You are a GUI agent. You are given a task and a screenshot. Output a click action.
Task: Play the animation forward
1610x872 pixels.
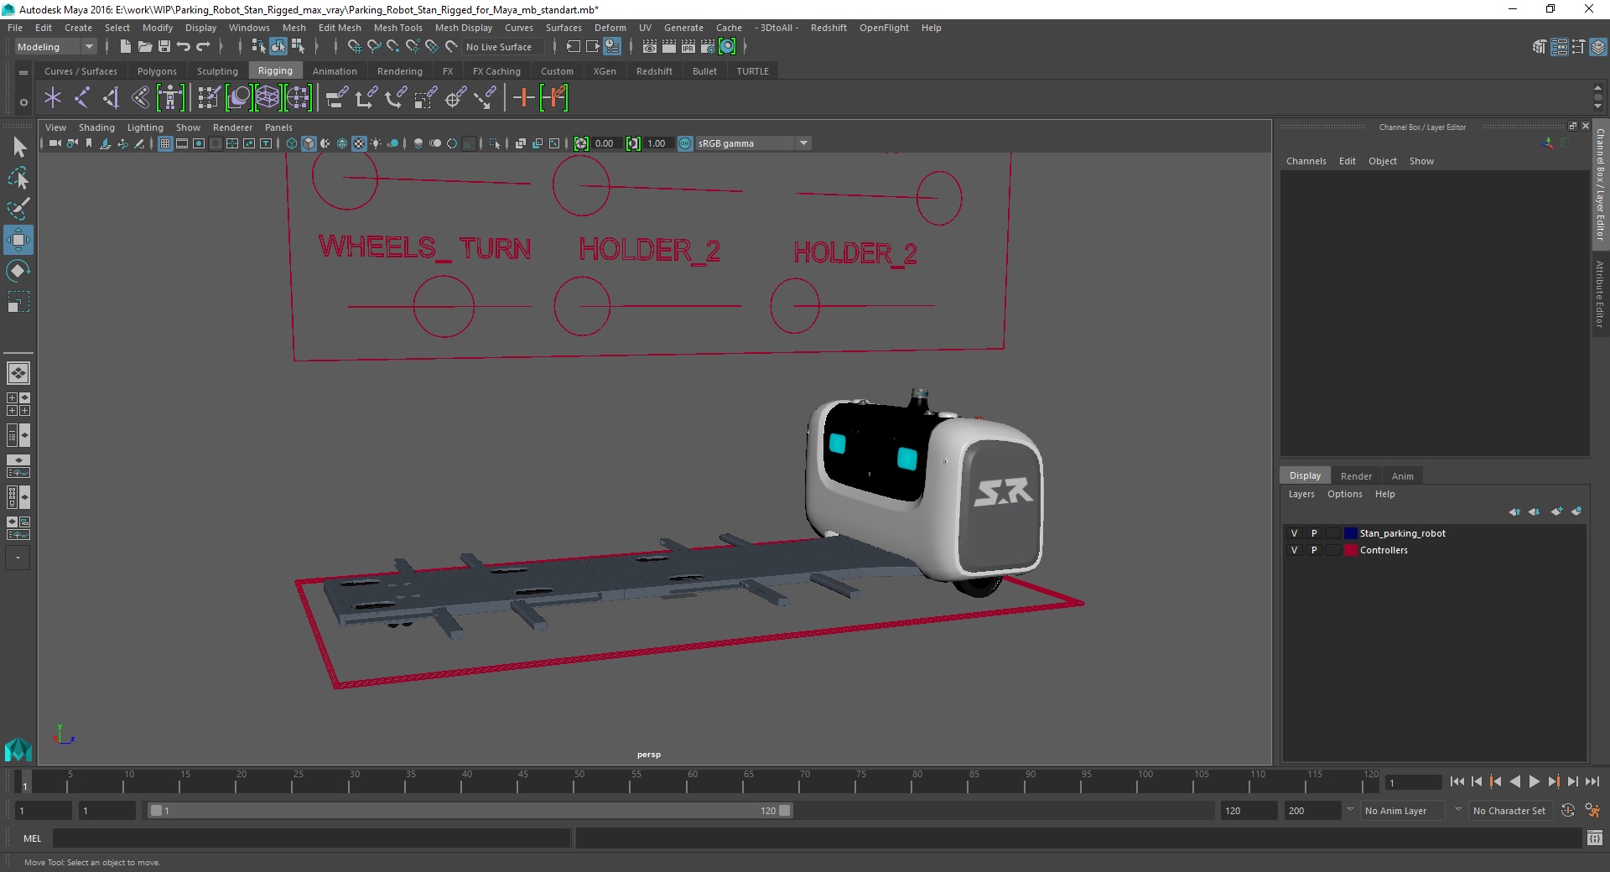tap(1534, 781)
